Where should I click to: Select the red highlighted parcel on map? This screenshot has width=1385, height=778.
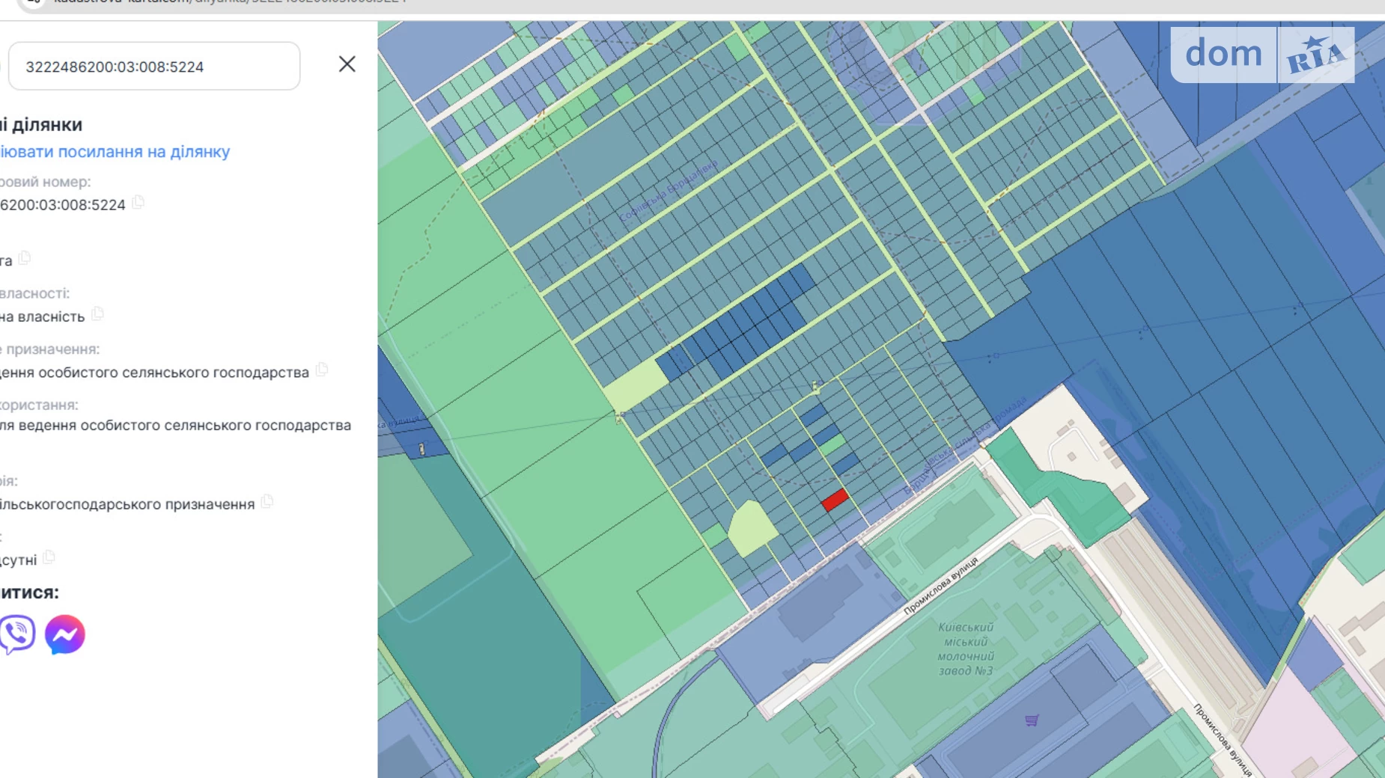(x=835, y=500)
